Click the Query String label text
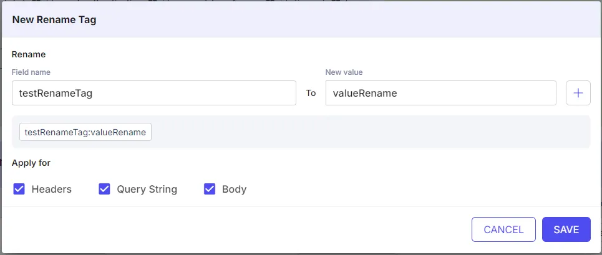The width and height of the screenshot is (602, 255). (147, 190)
